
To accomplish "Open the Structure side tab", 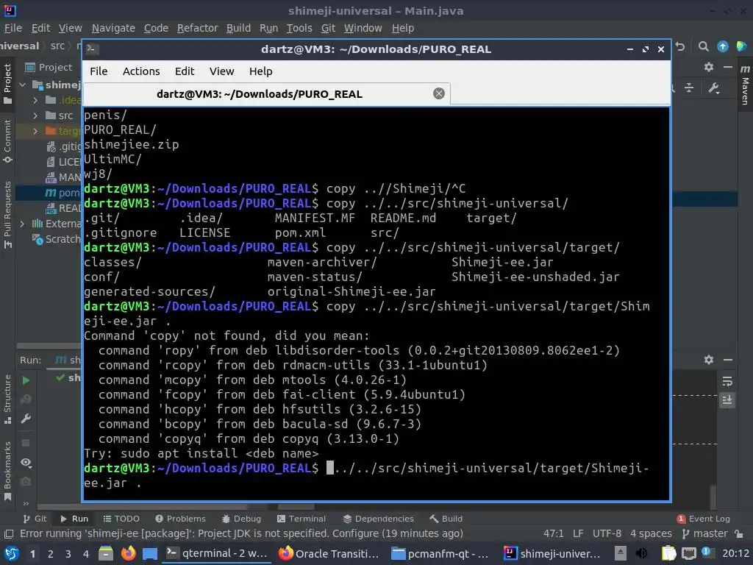I will point(7,399).
